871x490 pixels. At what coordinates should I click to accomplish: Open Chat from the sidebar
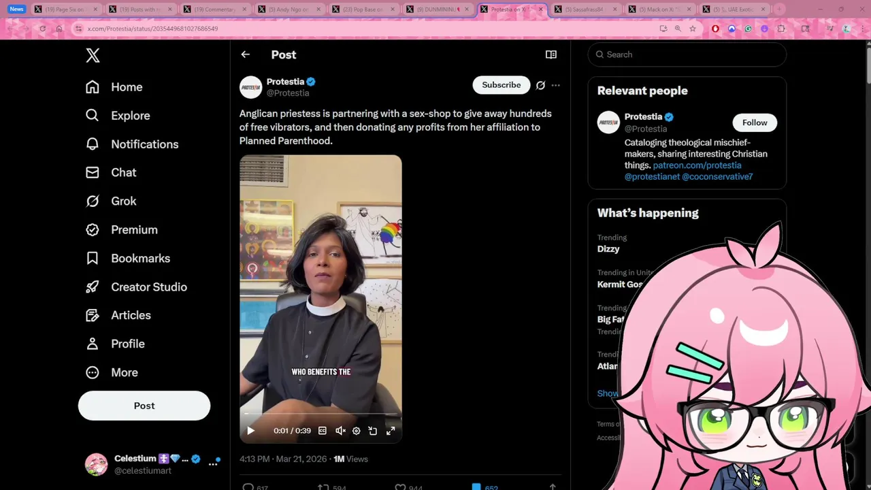[x=111, y=173]
